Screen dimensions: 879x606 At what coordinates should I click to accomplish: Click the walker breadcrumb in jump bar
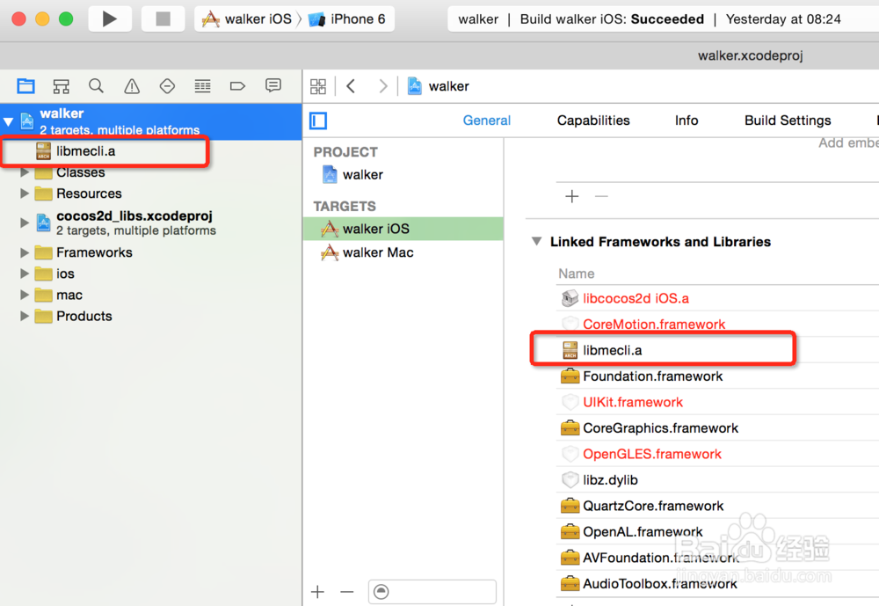tap(439, 86)
